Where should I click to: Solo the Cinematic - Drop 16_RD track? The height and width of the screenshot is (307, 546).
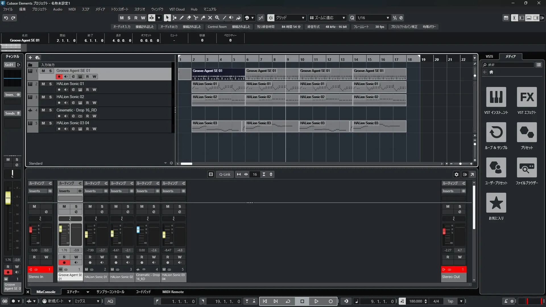click(x=50, y=110)
